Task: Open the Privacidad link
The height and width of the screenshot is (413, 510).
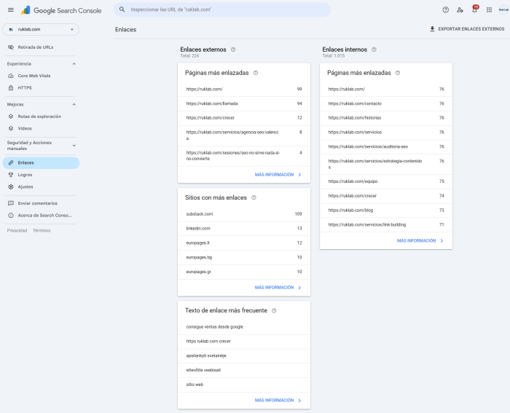Action: point(17,231)
